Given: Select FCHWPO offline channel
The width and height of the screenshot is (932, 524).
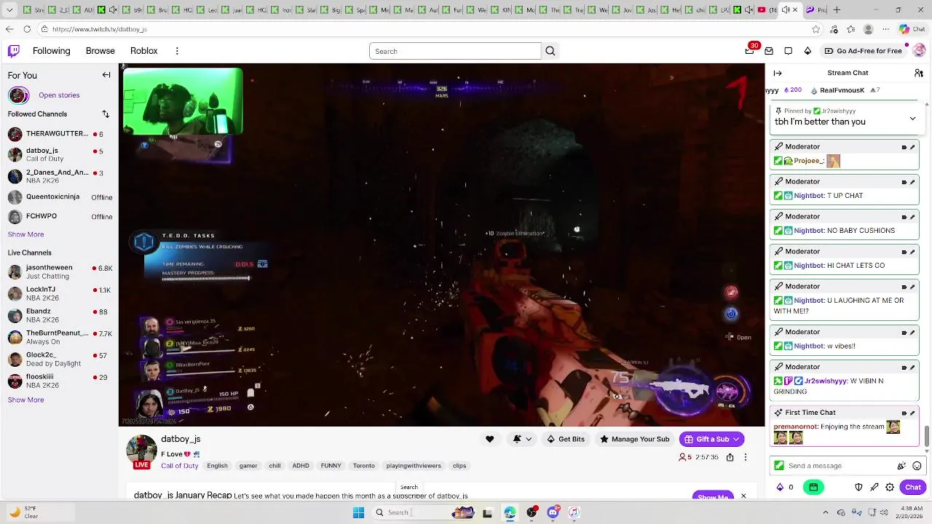Looking at the screenshot, I should click(x=60, y=216).
